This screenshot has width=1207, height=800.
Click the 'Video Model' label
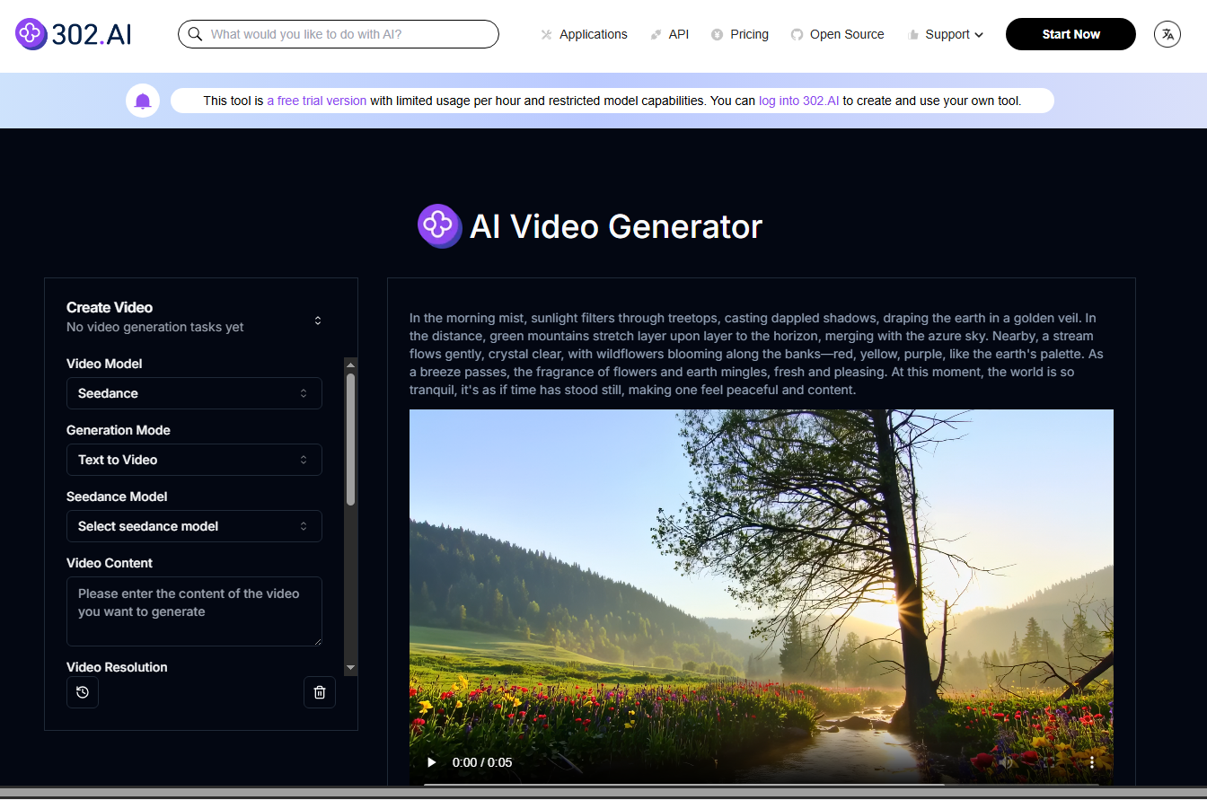click(x=104, y=364)
